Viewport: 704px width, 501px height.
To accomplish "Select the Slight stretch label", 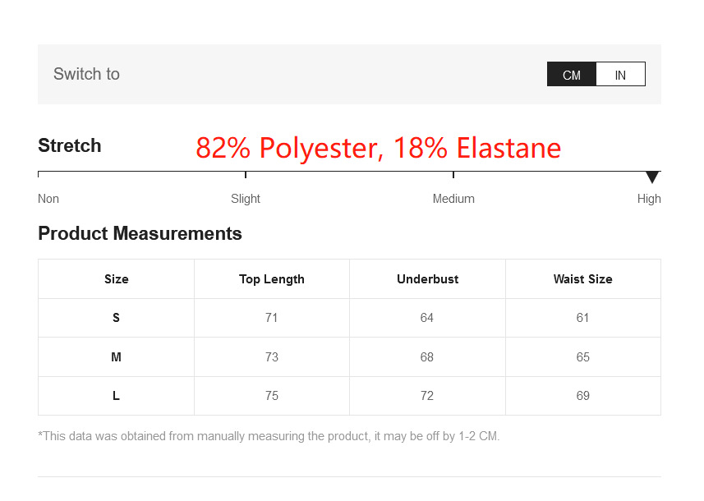I will [x=246, y=199].
